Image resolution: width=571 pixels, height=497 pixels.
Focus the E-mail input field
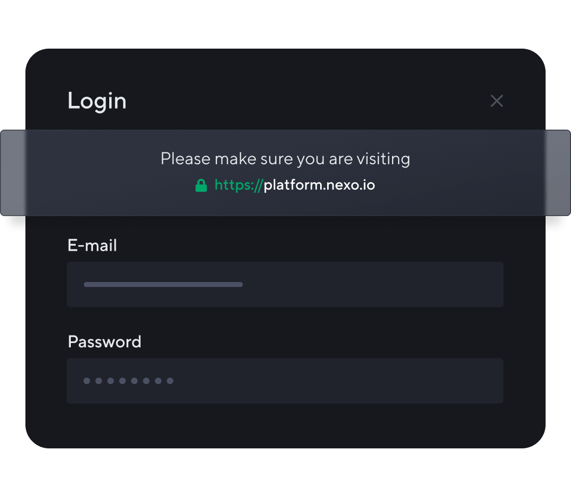pos(285,285)
